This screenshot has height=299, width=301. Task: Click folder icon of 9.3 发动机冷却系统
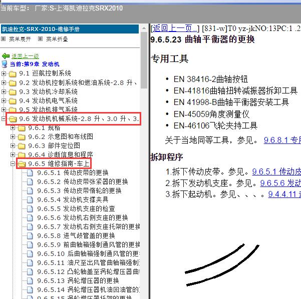click(x=13, y=92)
